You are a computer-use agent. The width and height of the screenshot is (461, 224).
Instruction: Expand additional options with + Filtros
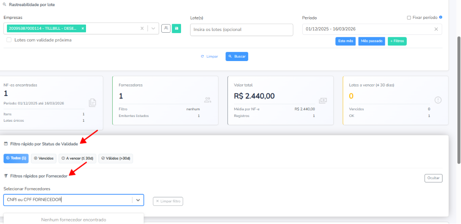[x=397, y=41]
